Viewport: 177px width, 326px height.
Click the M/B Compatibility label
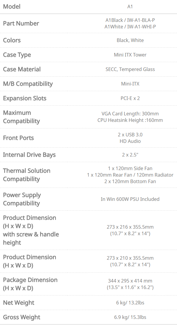coord(28,84)
